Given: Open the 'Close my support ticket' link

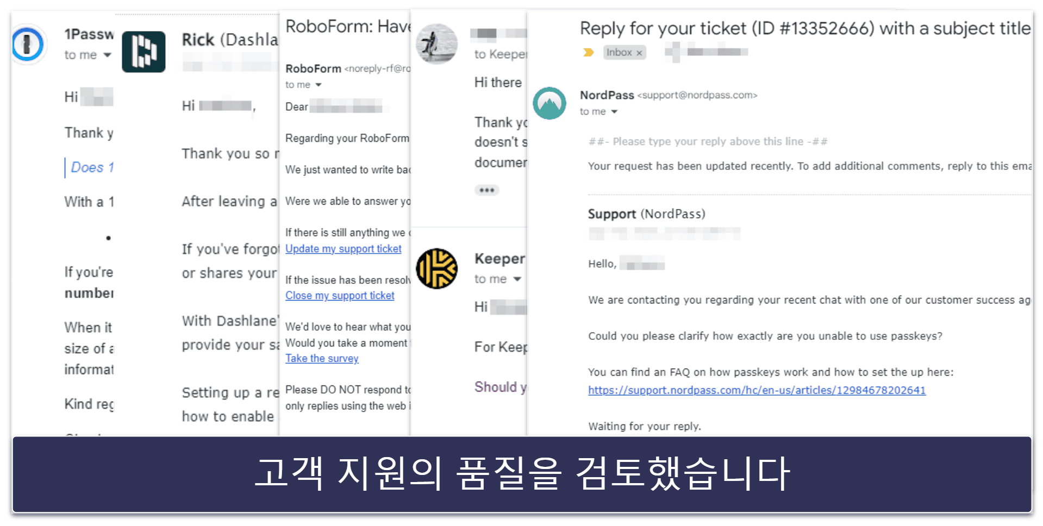Looking at the screenshot, I should coord(340,295).
